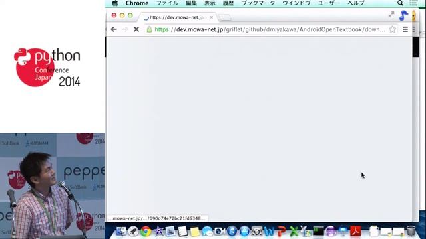Open the 編集 menu
Image resolution: width=426 pixels, height=239 pixels.
click(191, 3)
